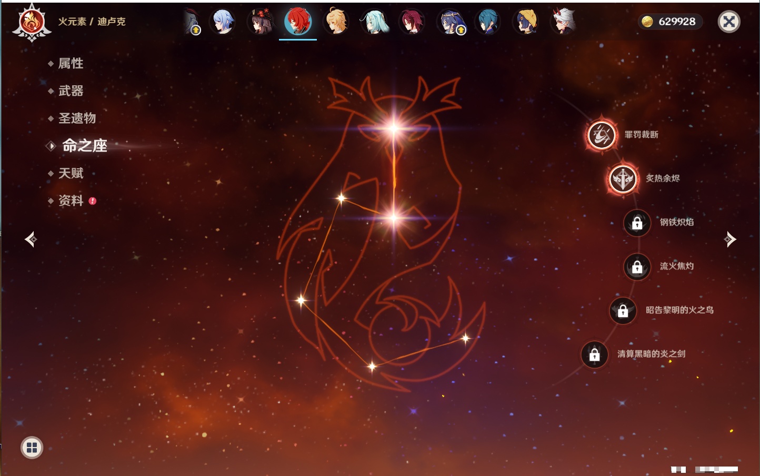The image size is (760, 476).
Task: Open the 资料 profile menu
Action: point(71,200)
